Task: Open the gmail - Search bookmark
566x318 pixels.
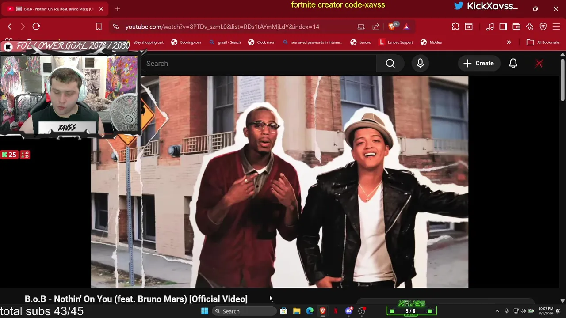Action: tap(225, 42)
